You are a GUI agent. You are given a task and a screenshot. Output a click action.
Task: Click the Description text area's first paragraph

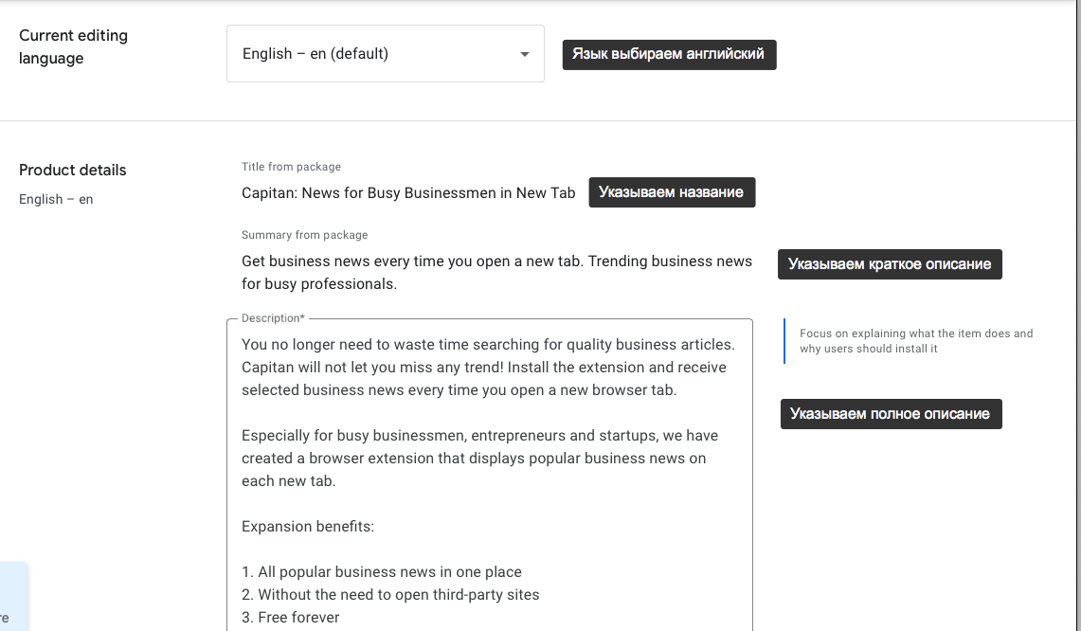[x=487, y=368]
